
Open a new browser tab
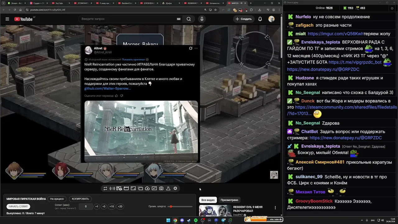coord(251,3)
